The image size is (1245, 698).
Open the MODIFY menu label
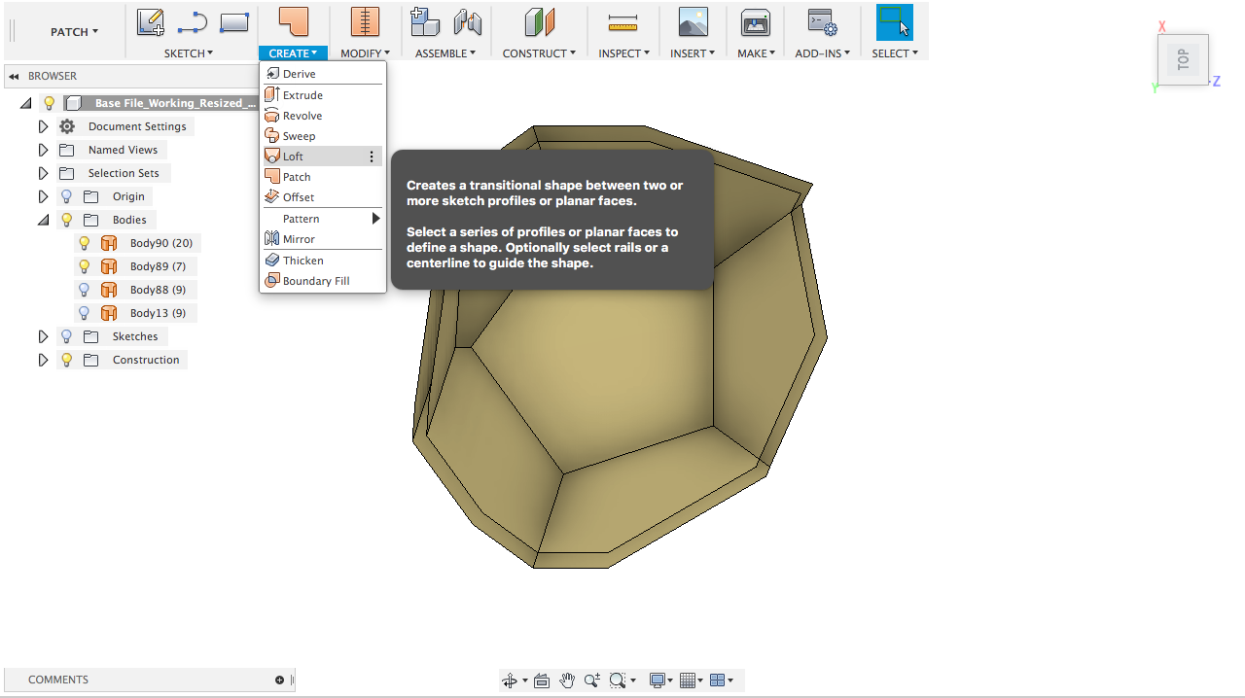365,53
